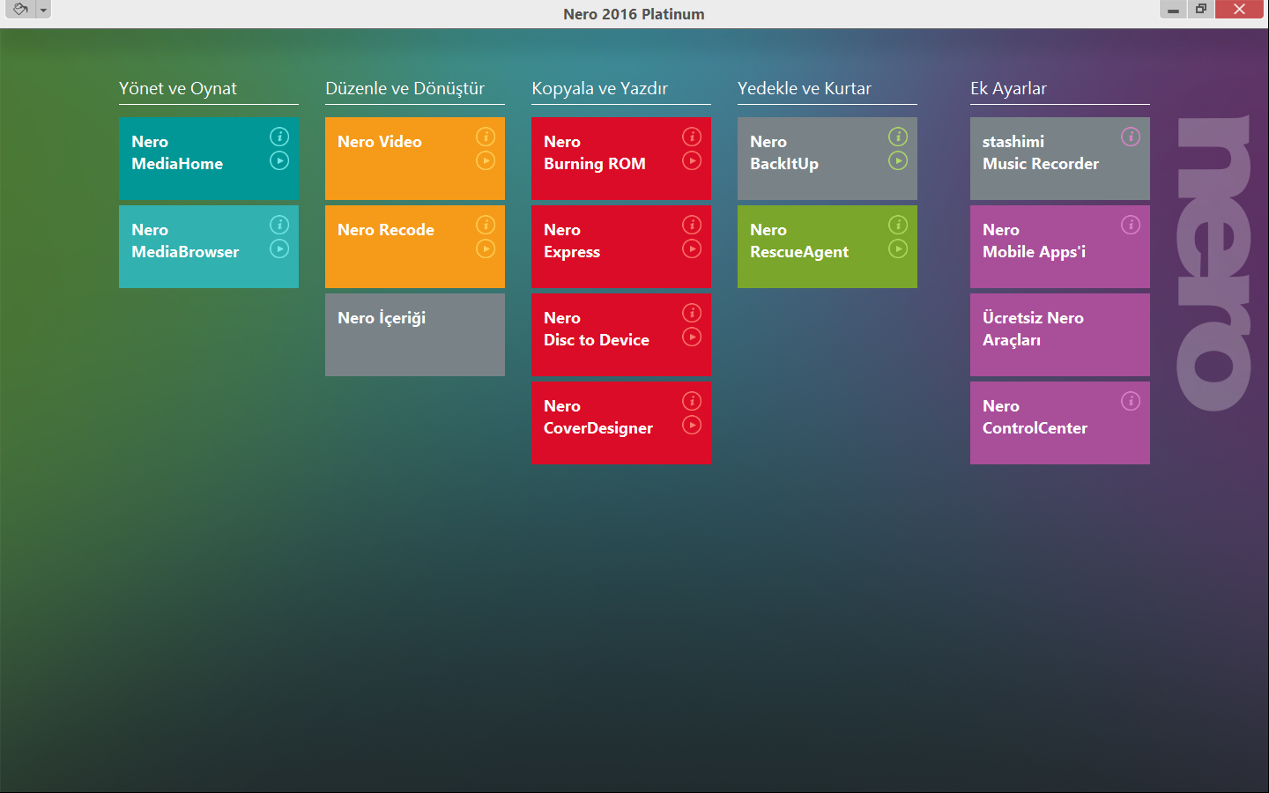Restore down the Nero window
The height and width of the screenshot is (793, 1269).
coord(1200,10)
